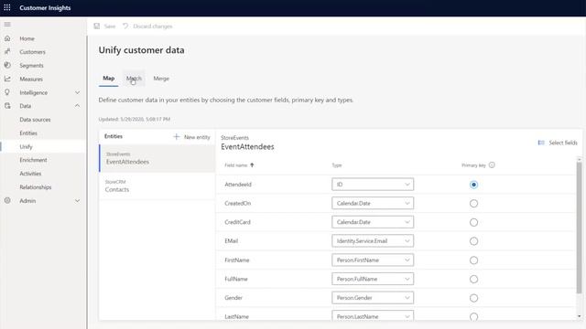Viewport: 586px width, 329px height.
Task: Open Data sources in sidebar
Action: click(x=35, y=120)
